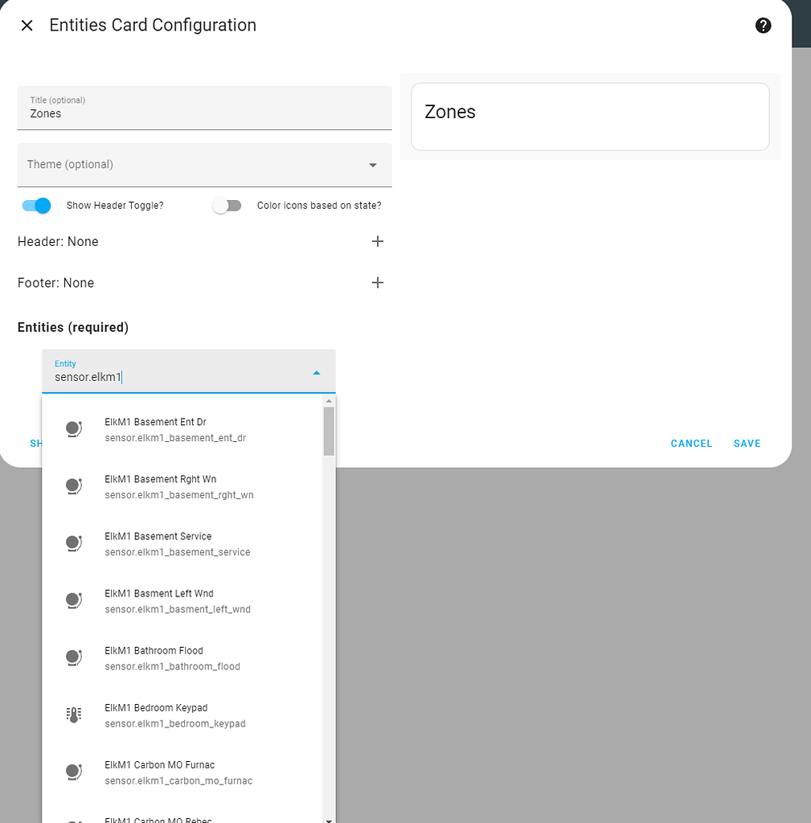Viewport: 811px width, 823px height.
Task: Enable Color icons based on state
Action: click(227, 206)
